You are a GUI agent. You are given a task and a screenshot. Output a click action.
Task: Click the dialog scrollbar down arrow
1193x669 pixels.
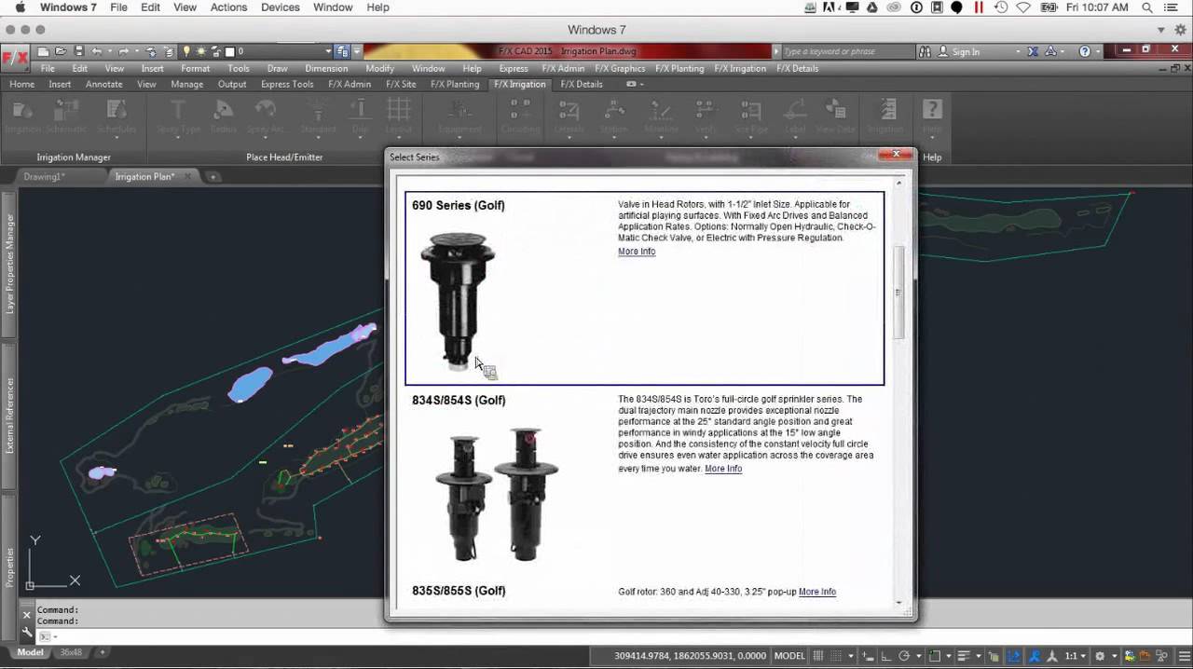(x=898, y=602)
